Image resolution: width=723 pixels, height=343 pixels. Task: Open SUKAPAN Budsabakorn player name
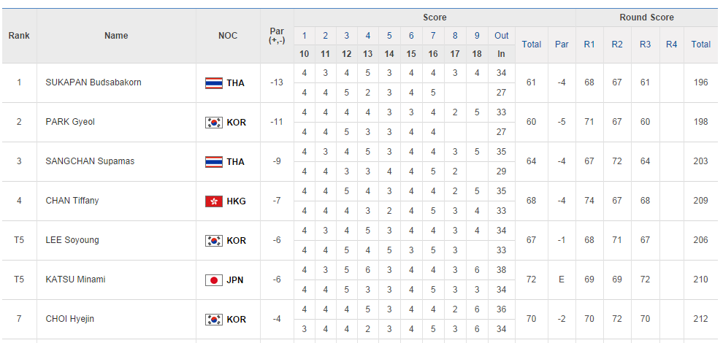(x=93, y=82)
